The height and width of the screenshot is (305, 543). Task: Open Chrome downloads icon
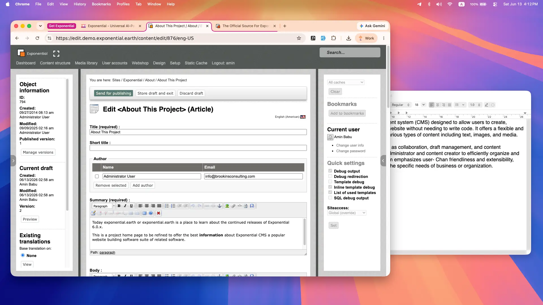[x=349, y=38]
